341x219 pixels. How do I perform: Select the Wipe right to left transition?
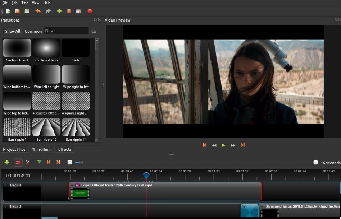pos(76,77)
